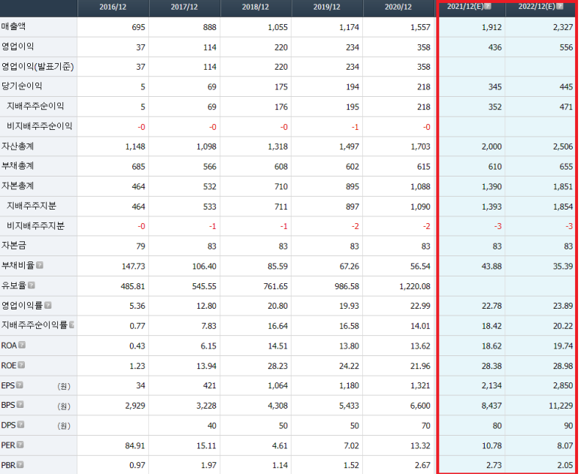Viewport: 581px width, 474px height.
Task: Click the 2021/12(E) 영업이익 value 436
Action: tap(495, 47)
